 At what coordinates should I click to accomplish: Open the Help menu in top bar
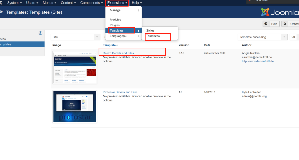(x=137, y=3)
